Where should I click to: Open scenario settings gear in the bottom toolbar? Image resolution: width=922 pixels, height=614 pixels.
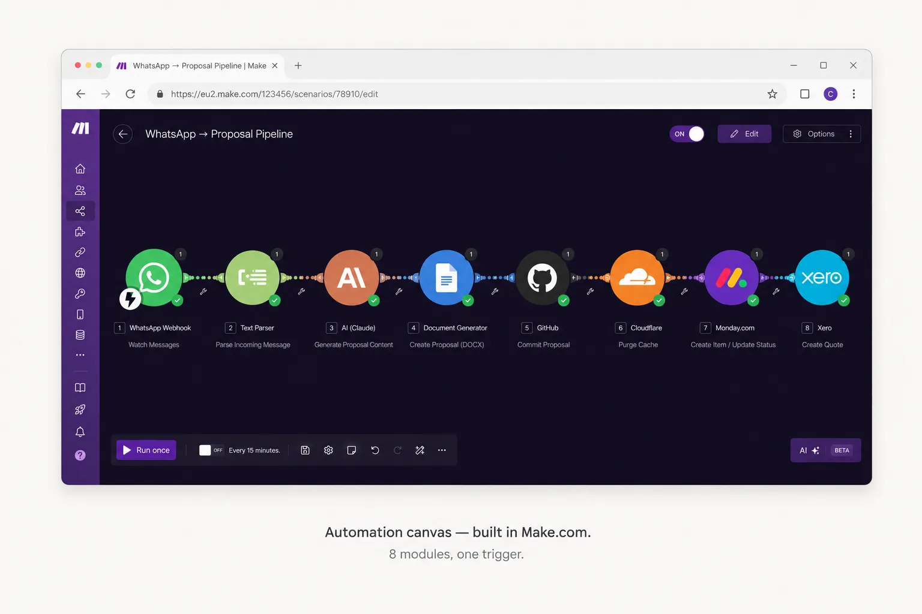pyautogui.click(x=328, y=450)
